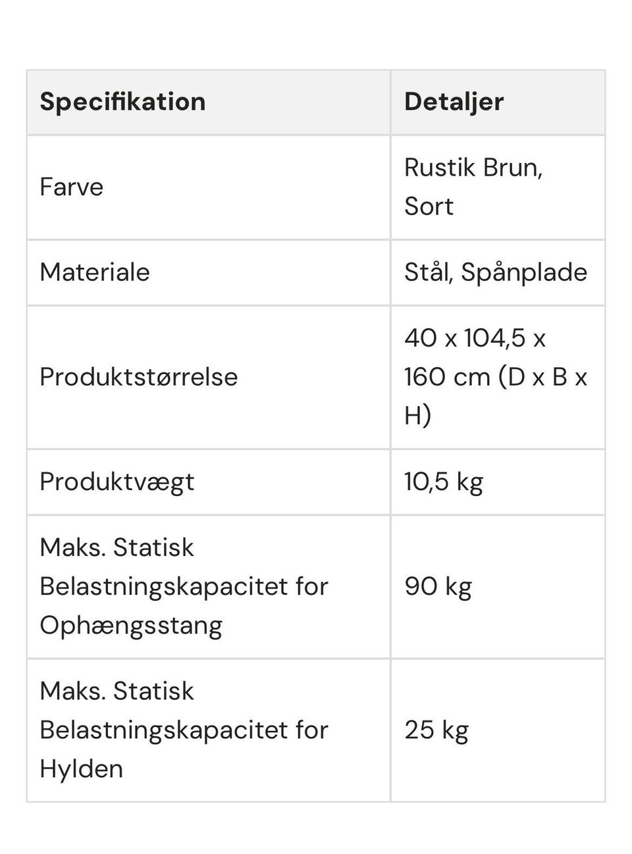This screenshot has height=854, width=632.
Task: Click the word Ophængsstang
Action: 130,625
